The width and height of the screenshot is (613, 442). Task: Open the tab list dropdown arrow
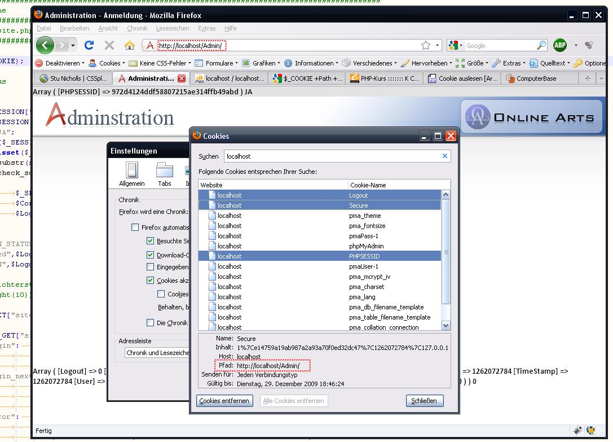tap(601, 78)
